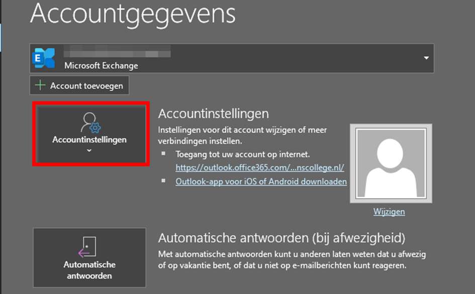Click the Microsoft Exchange account type label

(x=101, y=66)
